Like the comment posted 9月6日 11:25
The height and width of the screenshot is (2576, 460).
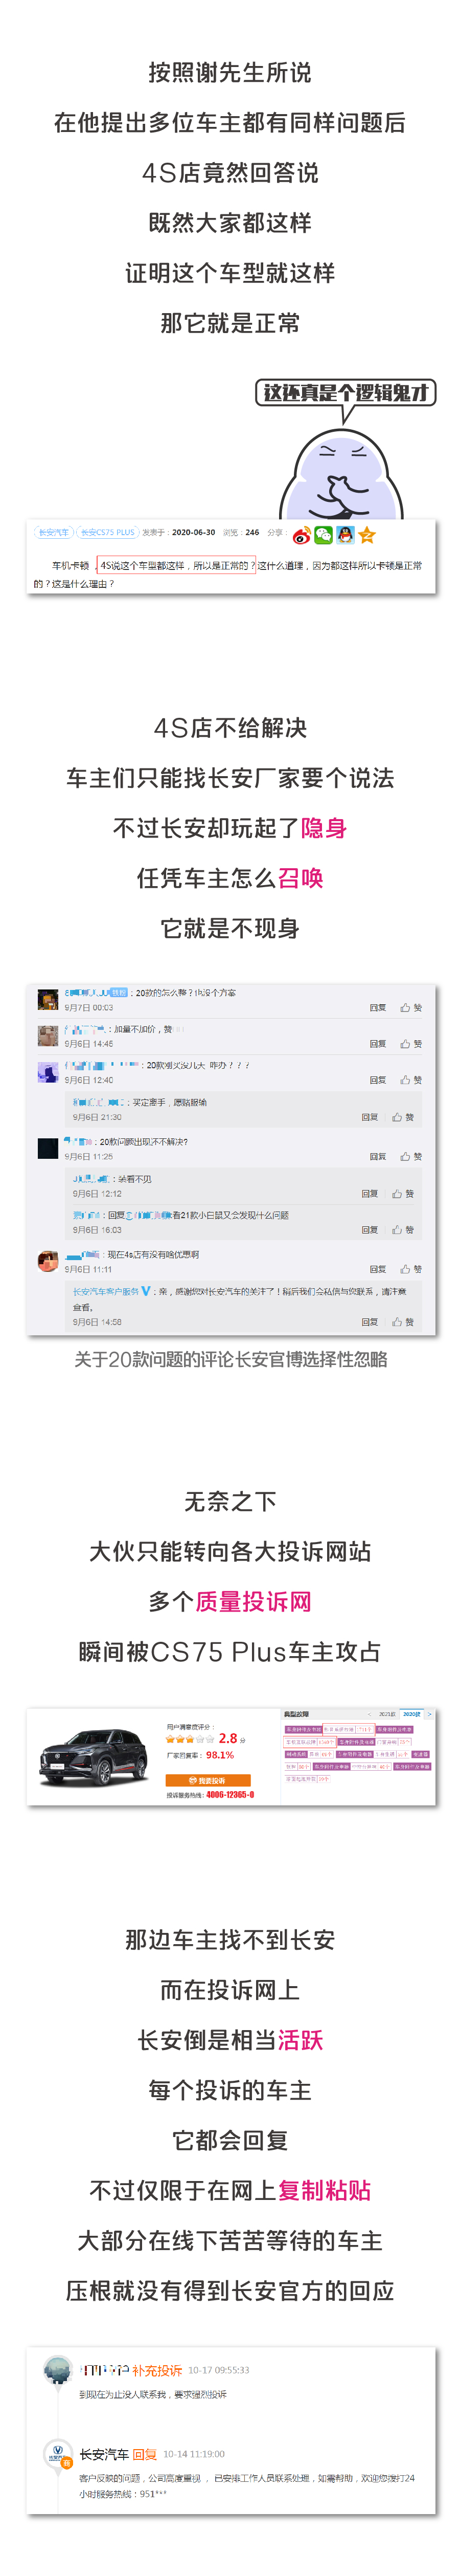tap(411, 1156)
